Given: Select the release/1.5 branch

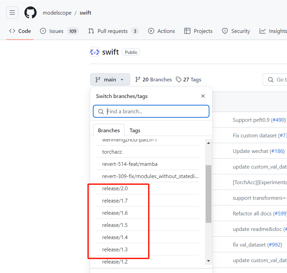Looking at the screenshot, I should (115, 225).
